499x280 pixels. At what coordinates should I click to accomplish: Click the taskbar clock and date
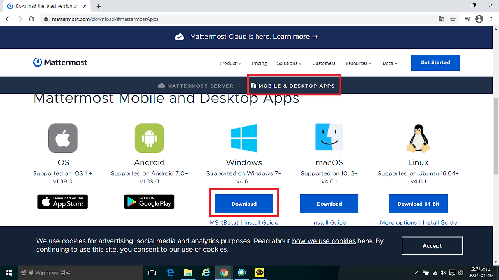[x=480, y=273]
